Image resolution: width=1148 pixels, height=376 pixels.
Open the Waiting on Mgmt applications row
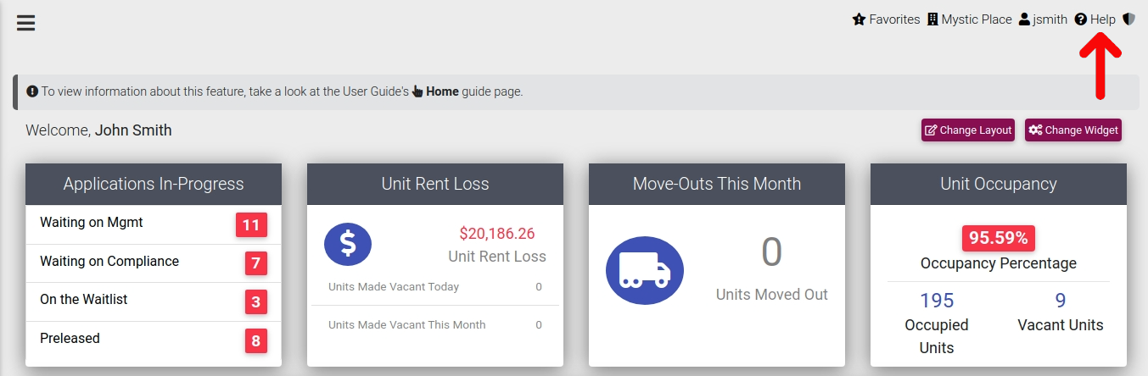[x=154, y=224]
